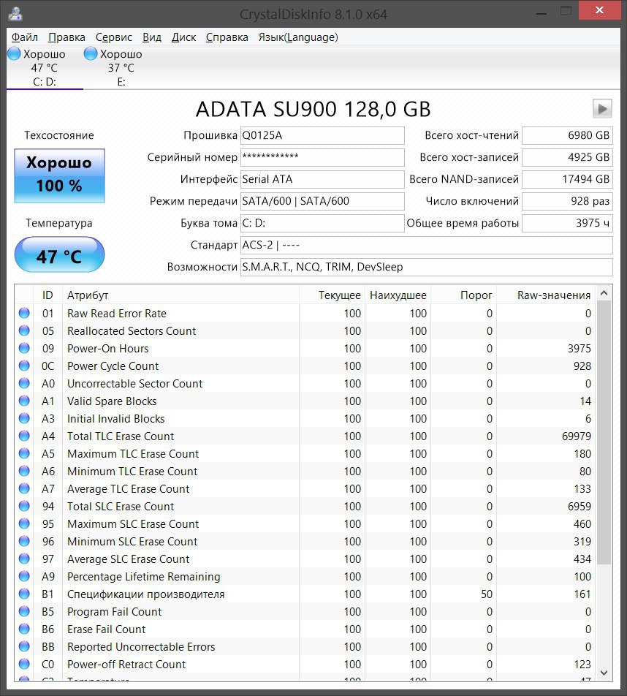The height and width of the screenshot is (696, 627).
Task: Click the Прошивка field Q0125A
Action: 322,135
